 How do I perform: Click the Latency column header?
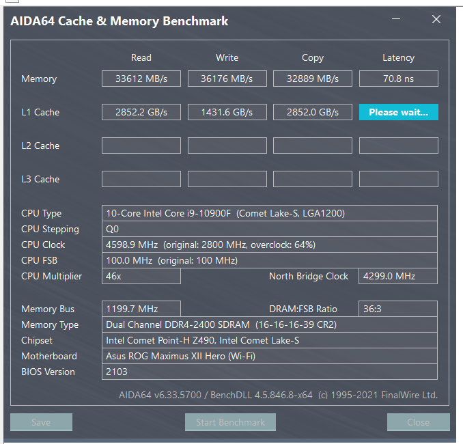(x=399, y=57)
